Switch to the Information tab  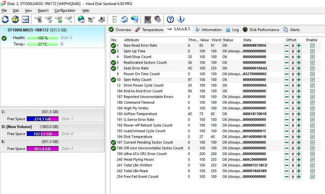pyautogui.click(x=209, y=30)
